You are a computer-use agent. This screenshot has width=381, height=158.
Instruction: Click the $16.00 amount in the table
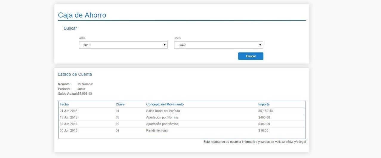point(263,130)
